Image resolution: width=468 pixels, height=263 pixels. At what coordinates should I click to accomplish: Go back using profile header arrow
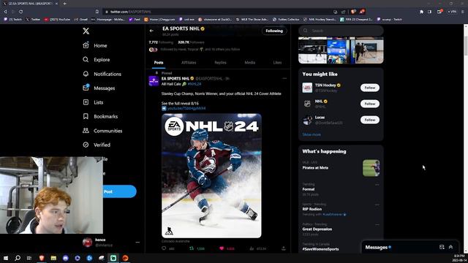pyautogui.click(x=151, y=31)
